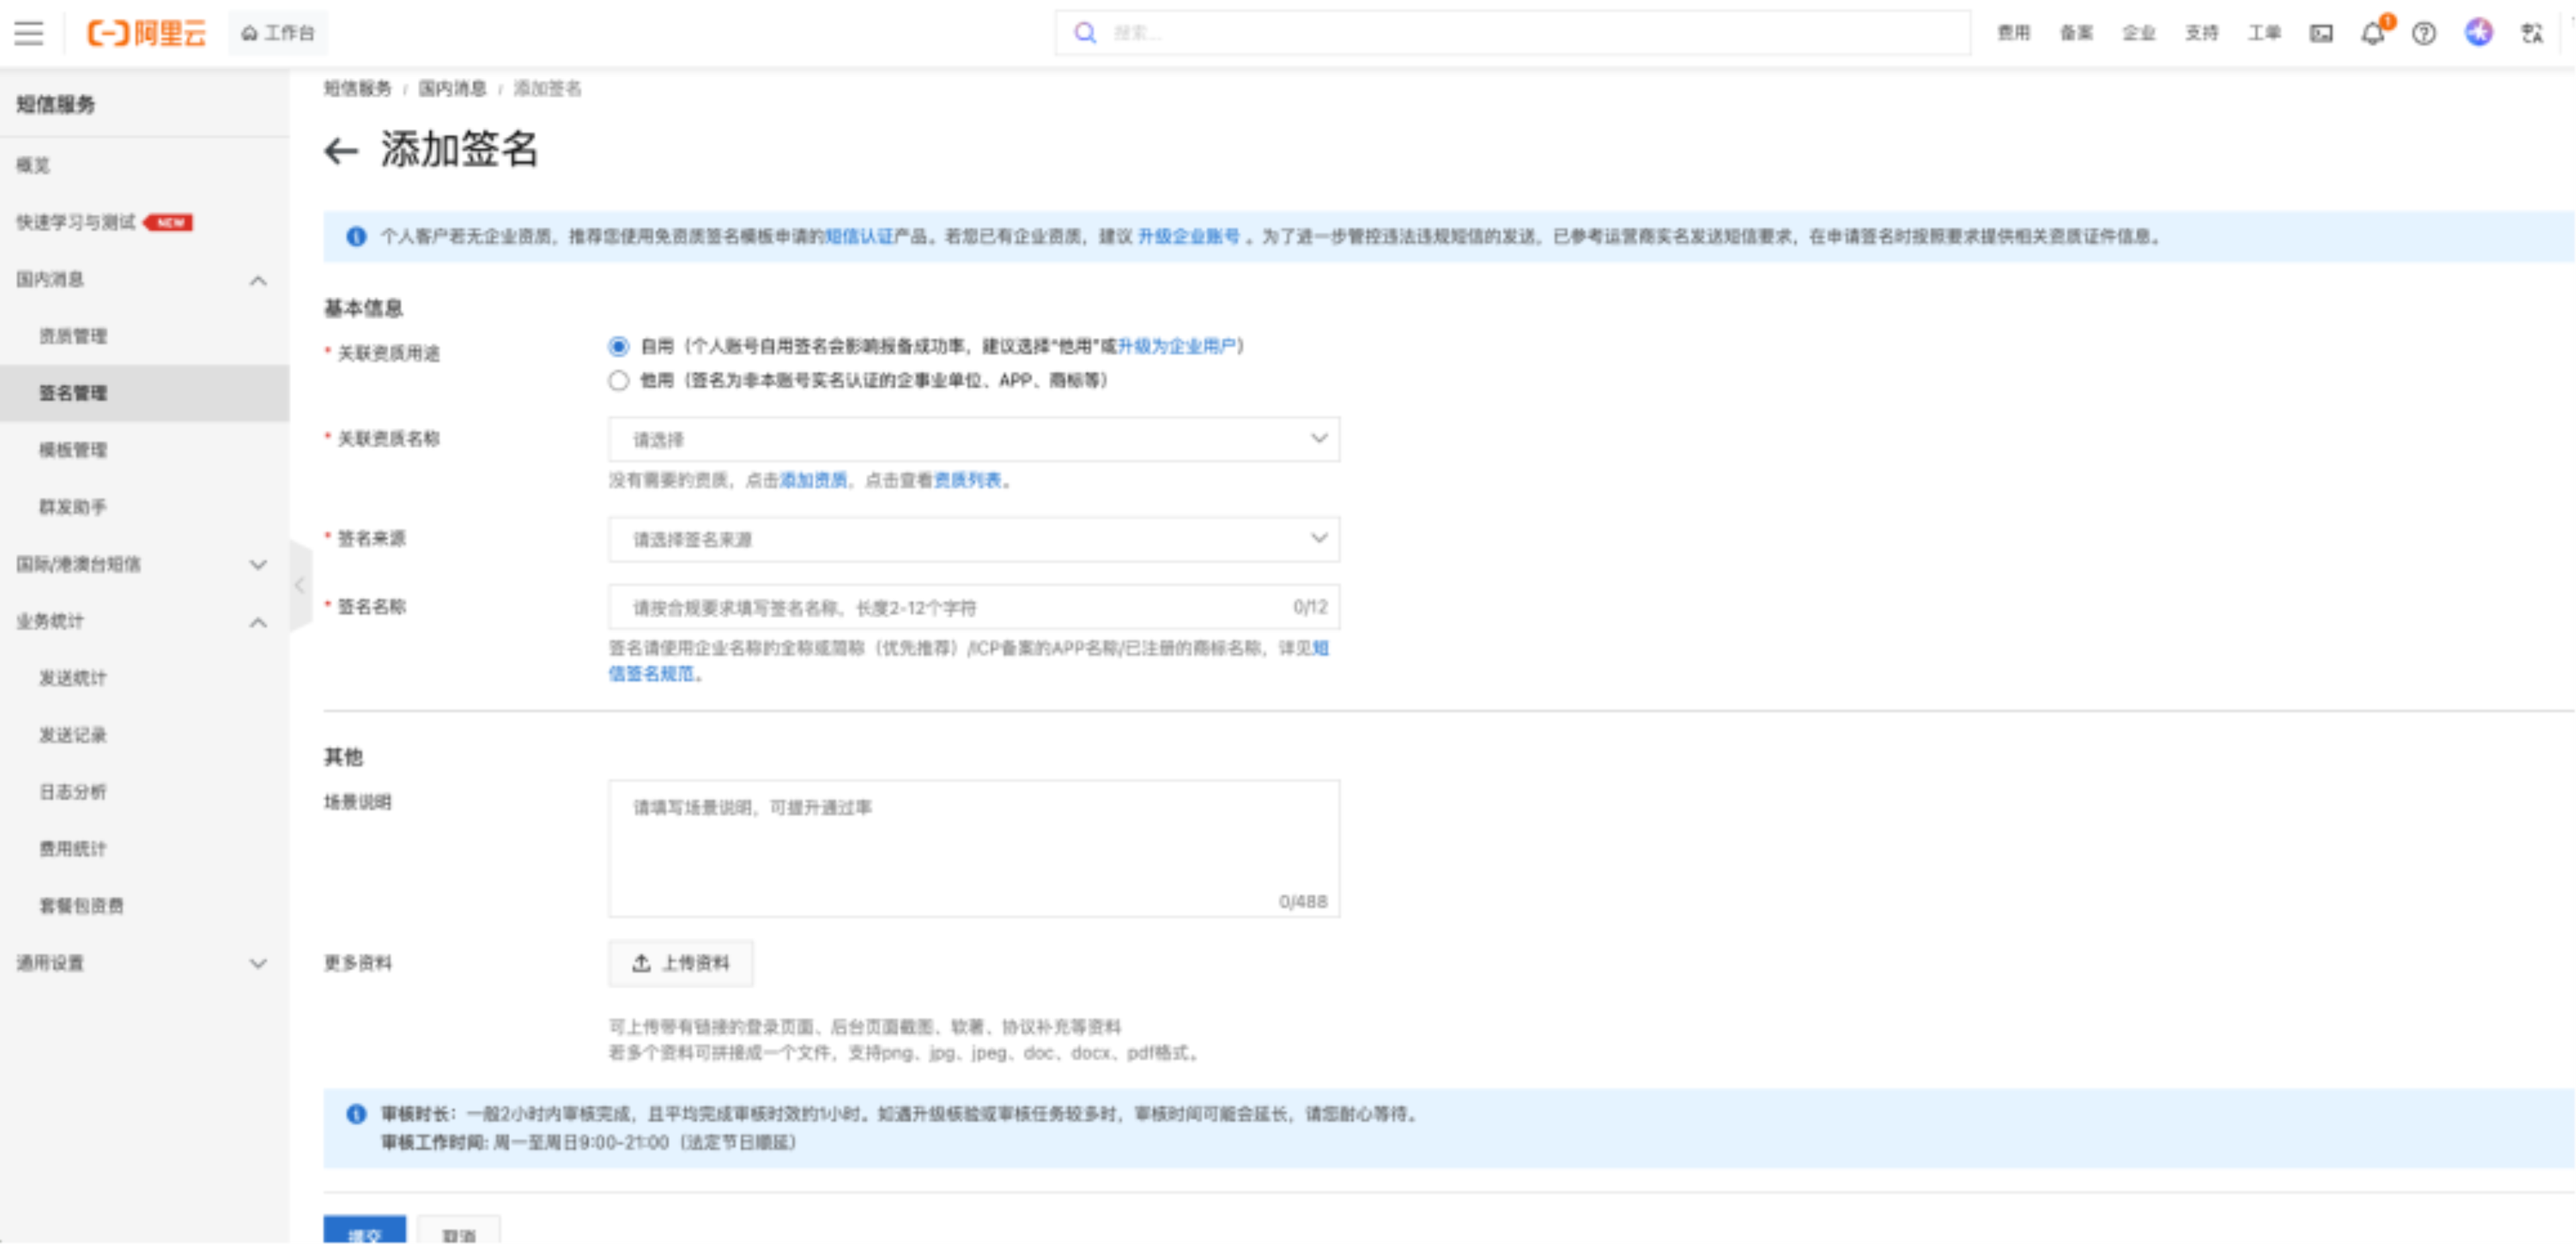This screenshot has width=2576, height=1244.
Task: Click the 场景说明 text area
Action: pyautogui.click(x=973, y=848)
